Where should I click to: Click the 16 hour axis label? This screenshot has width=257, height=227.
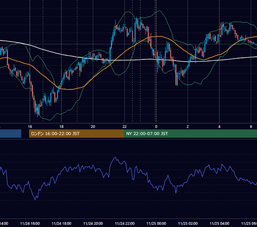pyautogui.click(x=30, y=126)
